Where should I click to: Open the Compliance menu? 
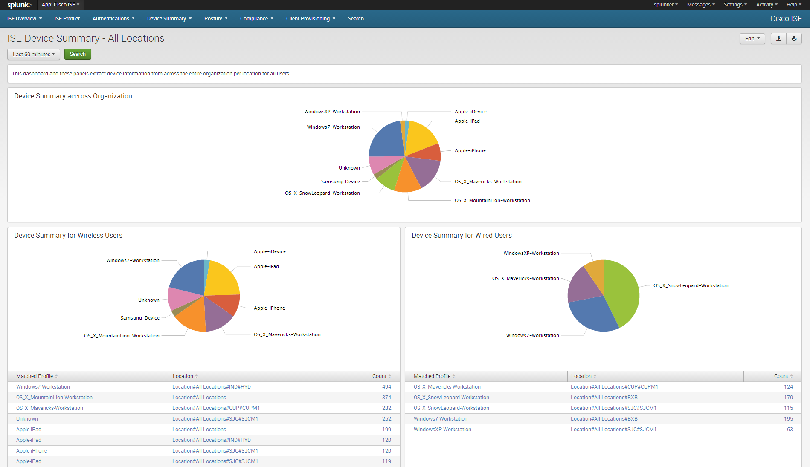[x=257, y=19]
